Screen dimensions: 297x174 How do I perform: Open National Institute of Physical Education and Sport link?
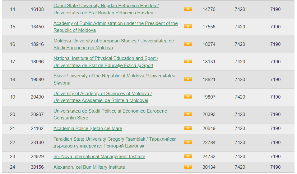(x=106, y=58)
